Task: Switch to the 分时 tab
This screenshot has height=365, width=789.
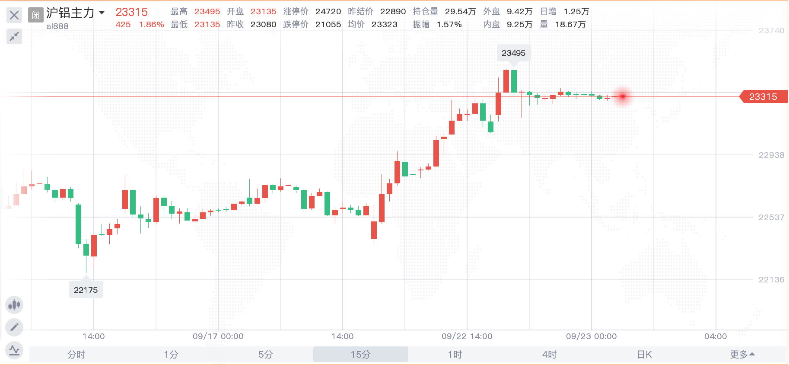Action: tap(76, 355)
